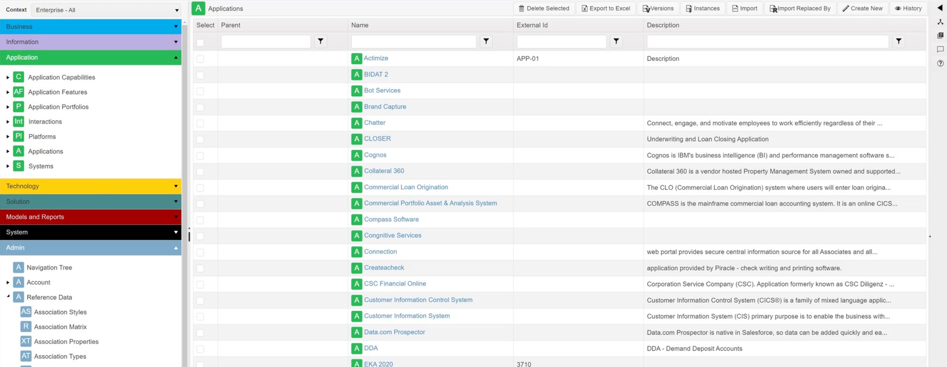Image resolution: width=947 pixels, height=367 pixels.
Task: Expand the System section
Action: coord(90,232)
